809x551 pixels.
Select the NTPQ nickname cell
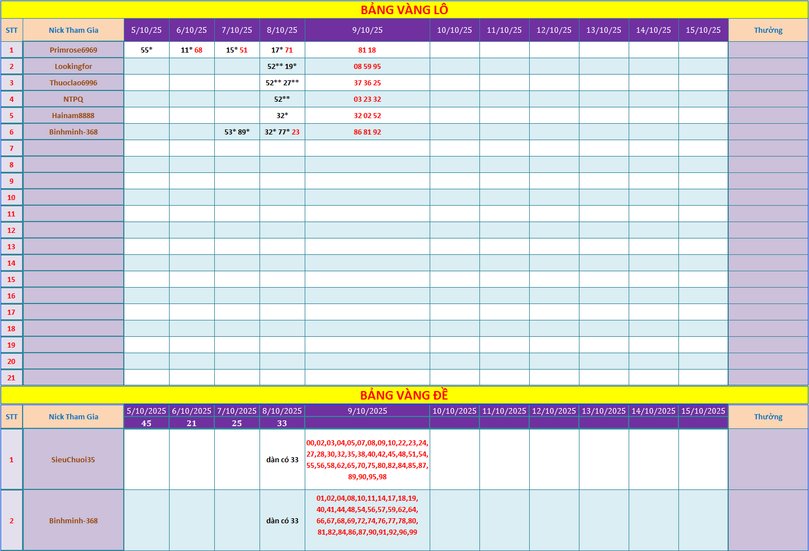73,99
